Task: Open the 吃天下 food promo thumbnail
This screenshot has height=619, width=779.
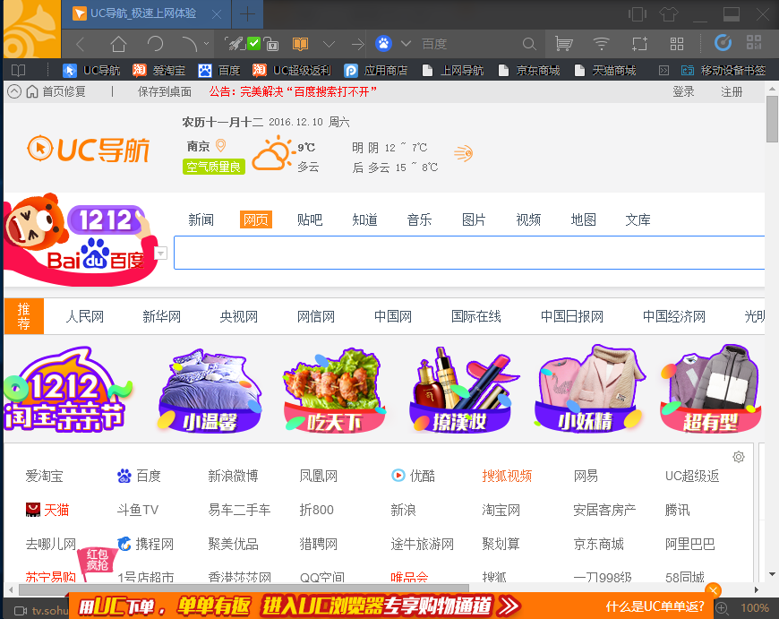Action: (x=334, y=391)
